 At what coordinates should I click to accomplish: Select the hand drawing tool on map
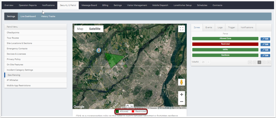(x=128, y=106)
